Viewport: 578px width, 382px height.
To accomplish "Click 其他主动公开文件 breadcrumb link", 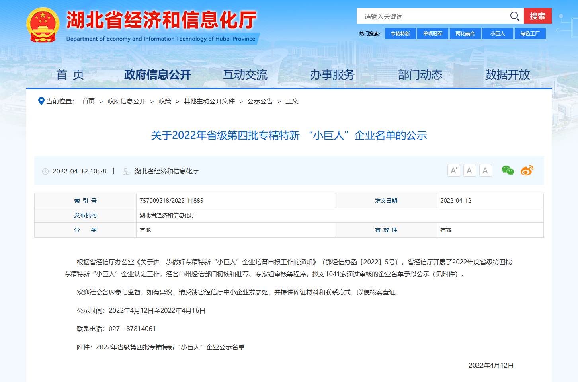I will tap(209, 101).
